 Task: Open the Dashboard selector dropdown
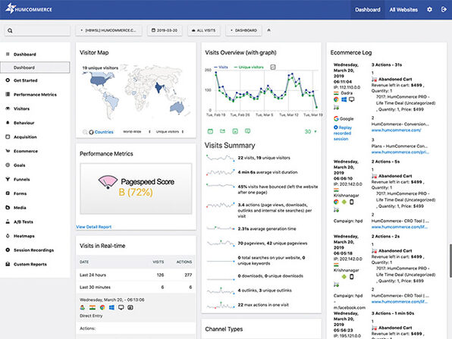click(243, 30)
